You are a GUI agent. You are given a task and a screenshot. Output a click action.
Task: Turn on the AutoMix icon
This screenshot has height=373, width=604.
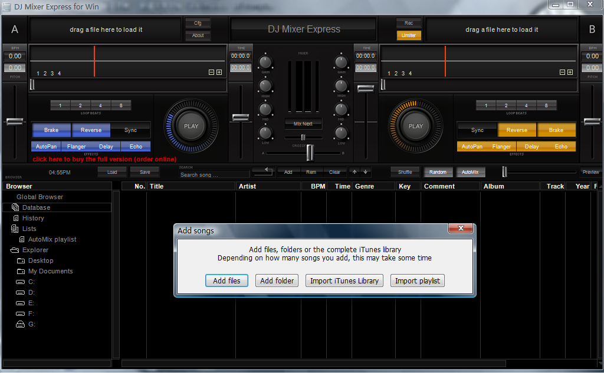470,171
